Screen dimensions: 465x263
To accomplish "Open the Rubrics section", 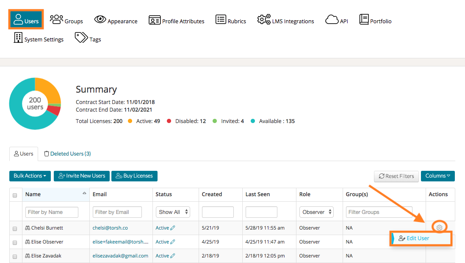I will (x=231, y=20).
